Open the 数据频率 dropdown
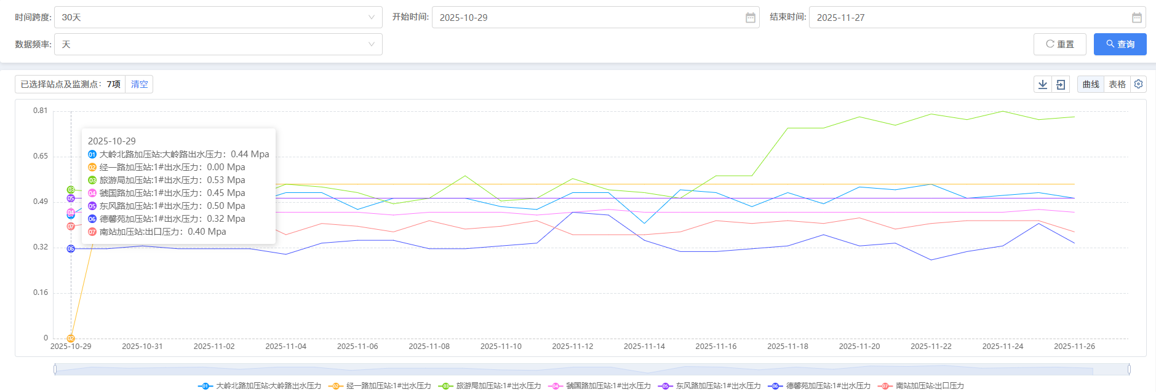The width and height of the screenshot is (1156, 392). click(x=218, y=44)
